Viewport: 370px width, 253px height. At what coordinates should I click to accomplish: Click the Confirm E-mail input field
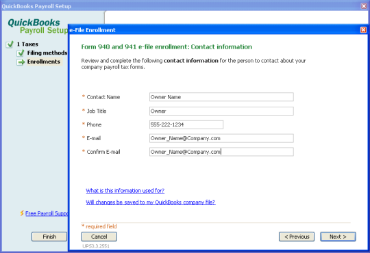coord(221,152)
